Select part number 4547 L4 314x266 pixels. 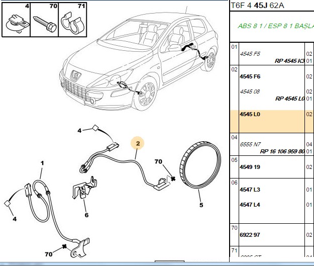click(x=250, y=205)
